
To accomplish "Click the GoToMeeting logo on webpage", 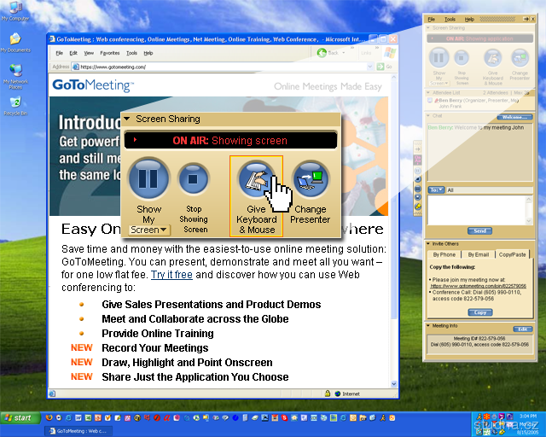I will tap(93, 85).
